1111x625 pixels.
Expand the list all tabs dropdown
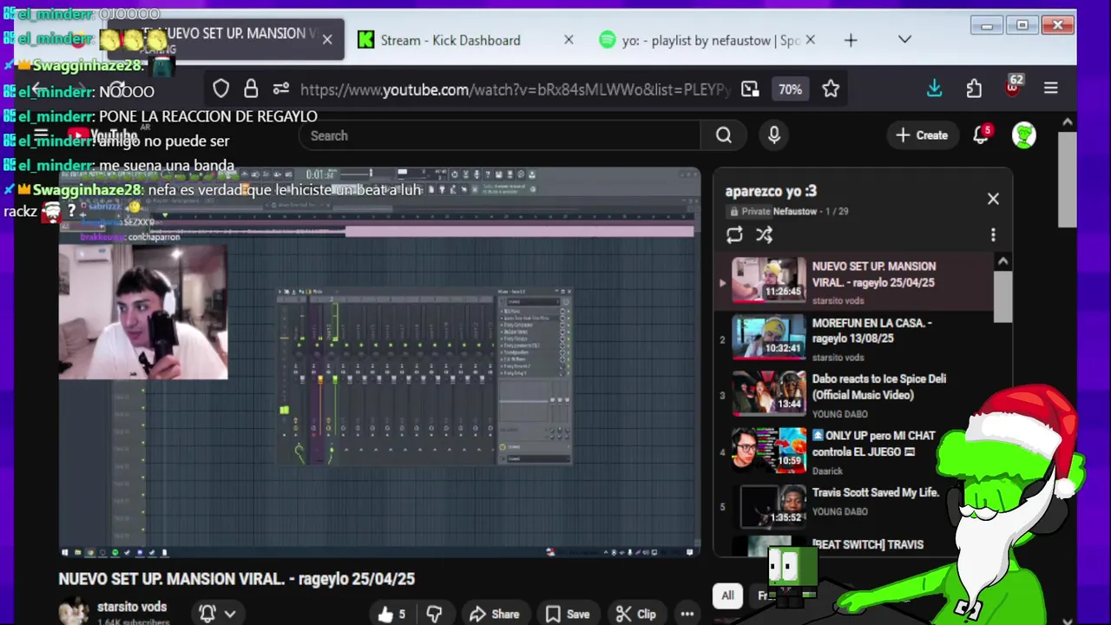point(904,40)
